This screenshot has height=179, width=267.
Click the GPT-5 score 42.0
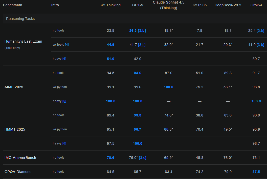point(138,59)
